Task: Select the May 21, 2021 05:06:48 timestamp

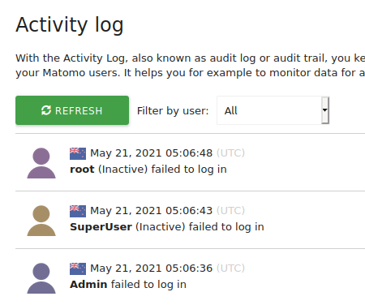Action: coord(151,153)
